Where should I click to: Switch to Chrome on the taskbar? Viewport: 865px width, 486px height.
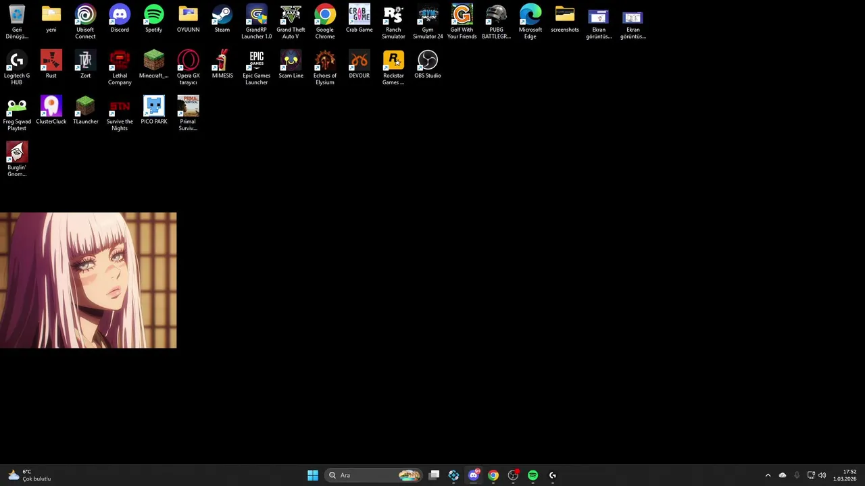click(x=493, y=475)
